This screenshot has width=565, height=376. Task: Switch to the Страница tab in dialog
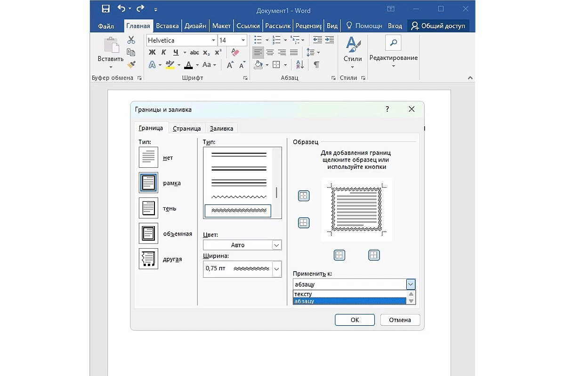point(187,128)
